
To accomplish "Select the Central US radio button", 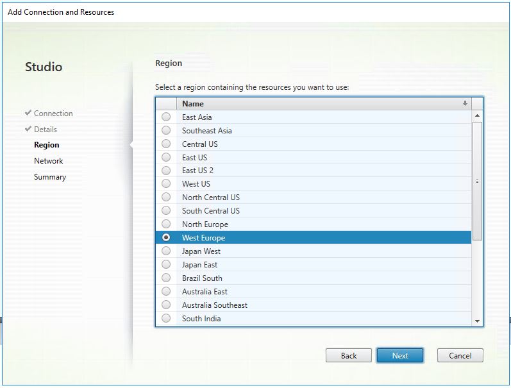I will (x=166, y=144).
